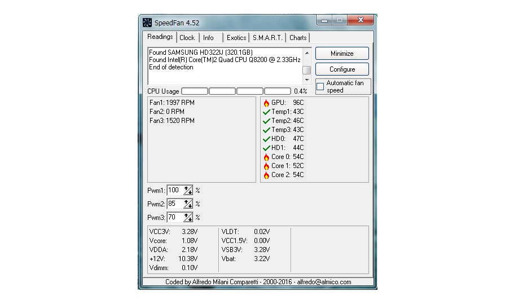Click the green check beside HD0
514x300 pixels.
point(266,139)
